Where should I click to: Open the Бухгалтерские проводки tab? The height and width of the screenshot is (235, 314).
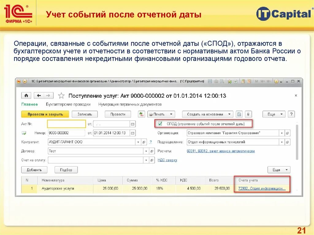point(68,104)
